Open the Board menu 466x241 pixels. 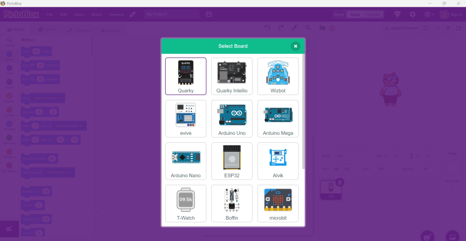(x=96, y=15)
